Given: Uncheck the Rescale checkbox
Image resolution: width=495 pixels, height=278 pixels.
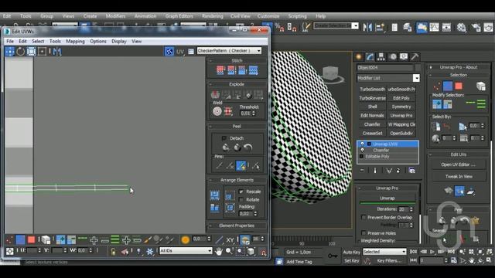Looking at the screenshot, I should (241, 192).
